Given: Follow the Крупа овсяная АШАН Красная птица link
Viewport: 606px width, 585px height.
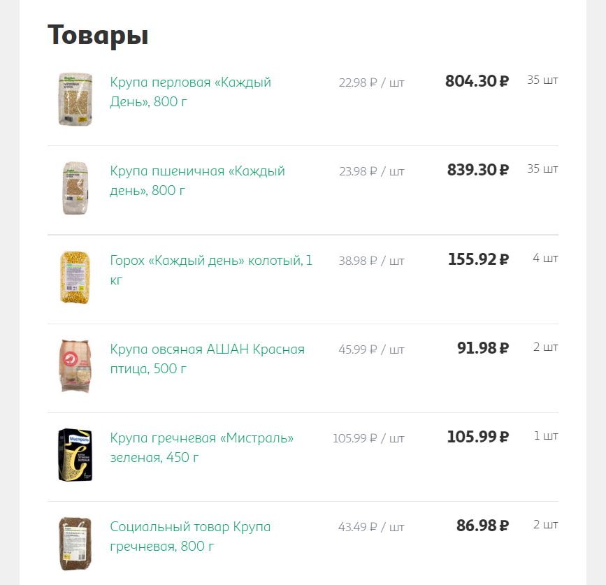Looking at the screenshot, I should [x=207, y=359].
